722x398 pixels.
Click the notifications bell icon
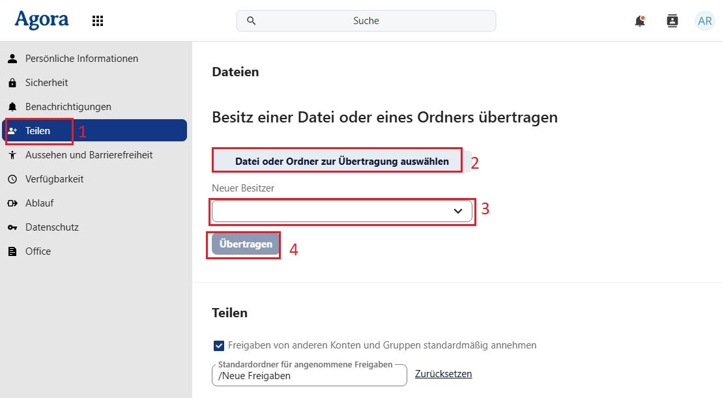coord(640,21)
